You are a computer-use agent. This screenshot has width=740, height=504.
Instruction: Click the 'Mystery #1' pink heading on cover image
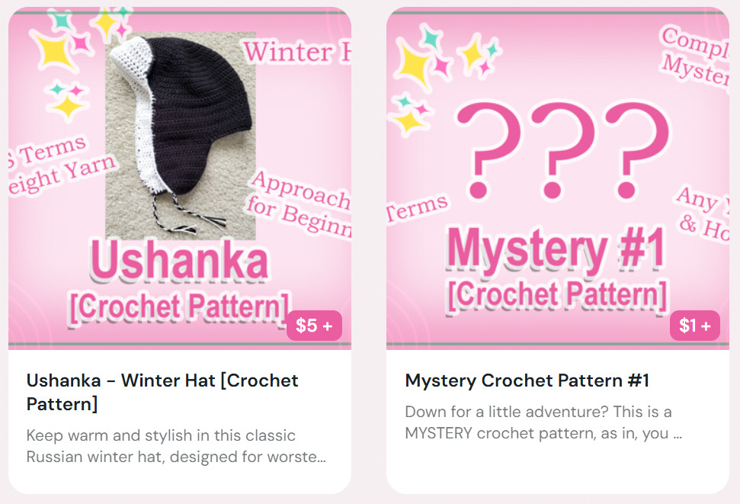pyautogui.click(x=557, y=250)
